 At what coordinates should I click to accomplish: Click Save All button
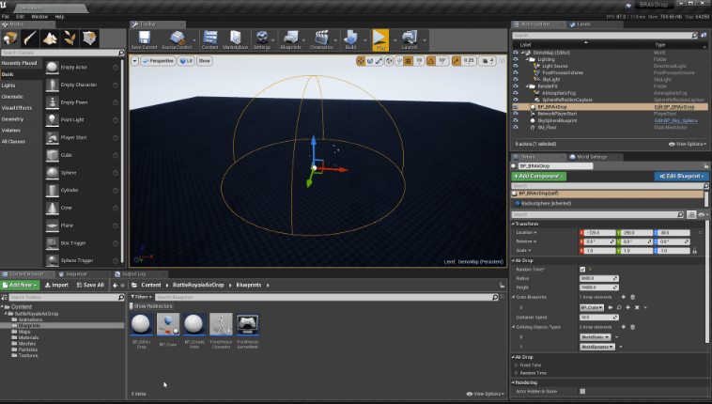(x=90, y=286)
